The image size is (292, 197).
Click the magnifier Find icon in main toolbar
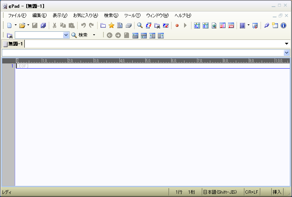(x=140, y=25)
